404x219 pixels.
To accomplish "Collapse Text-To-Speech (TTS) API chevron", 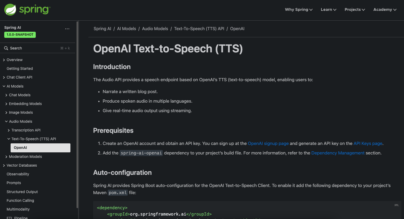I will 9,139.
